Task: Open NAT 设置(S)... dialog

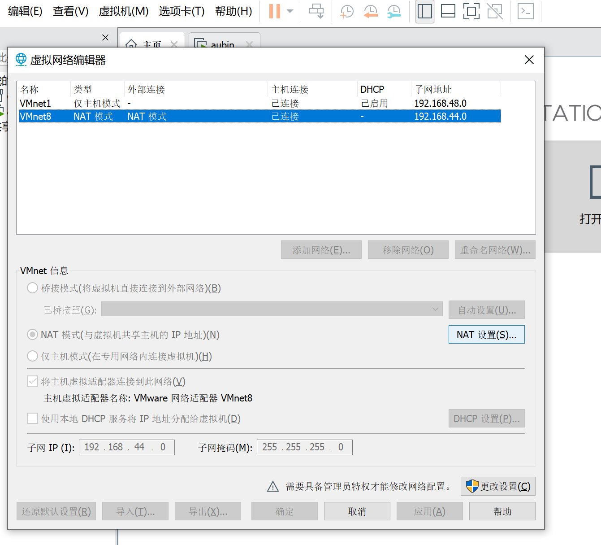Action: point(487,335)
